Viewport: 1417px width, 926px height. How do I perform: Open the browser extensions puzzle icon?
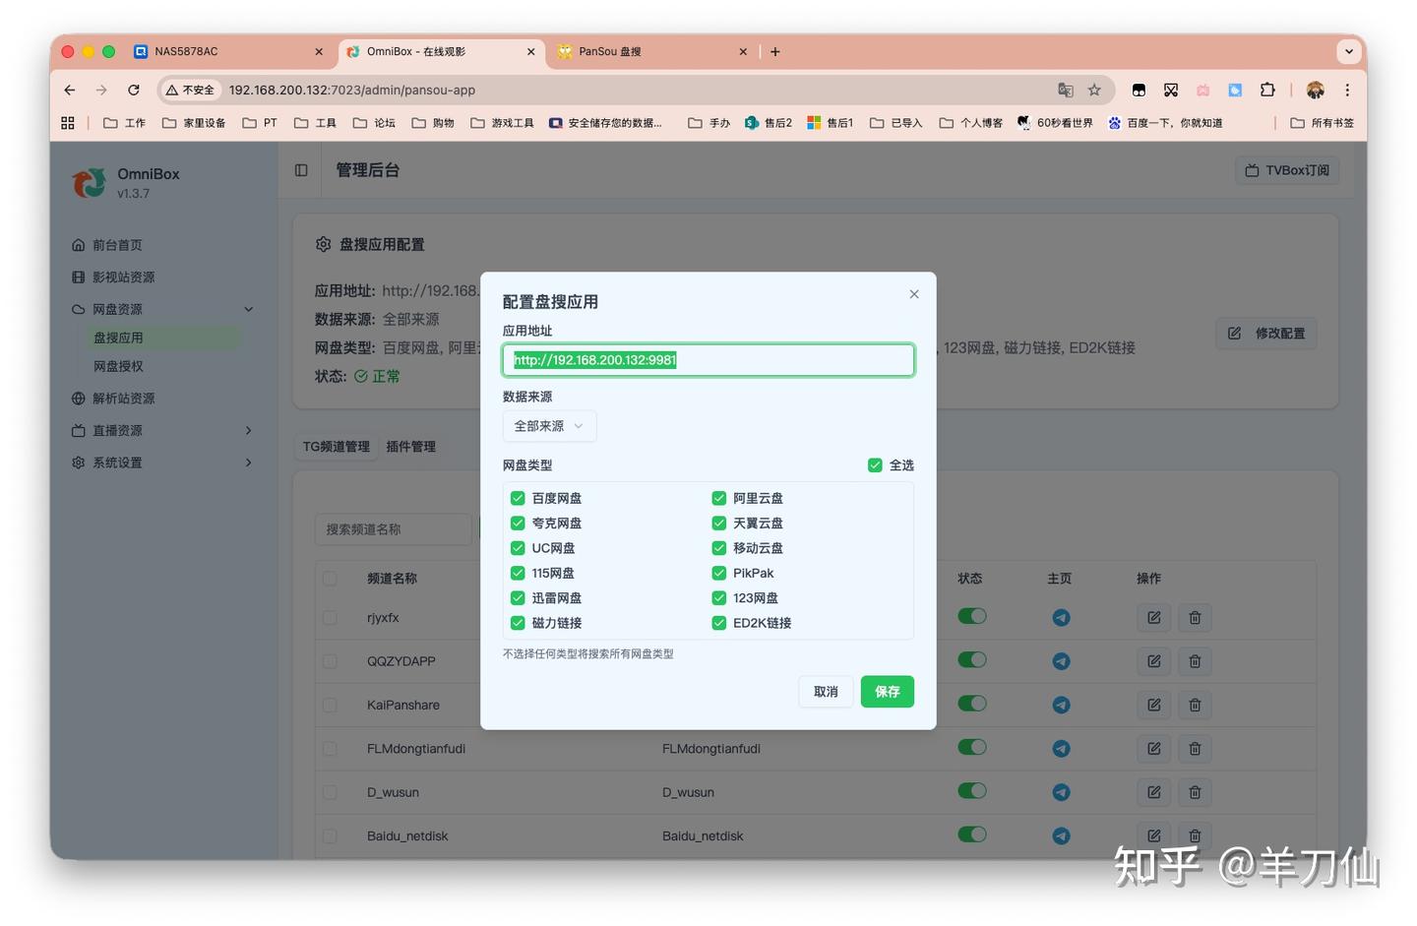[x=1267, y=90]
